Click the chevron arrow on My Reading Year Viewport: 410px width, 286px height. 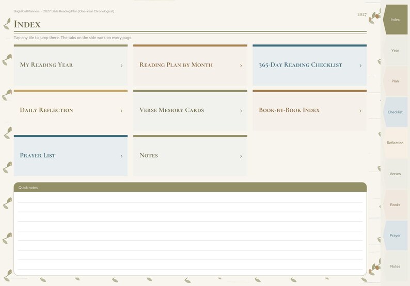(x=121, y=65)
